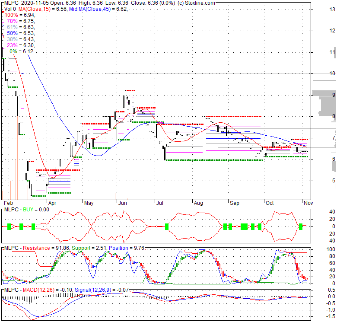Viewport: 337px width, 322px height.
Task: Click the Support = 2.51 label
Action: (x=89, y=248)
